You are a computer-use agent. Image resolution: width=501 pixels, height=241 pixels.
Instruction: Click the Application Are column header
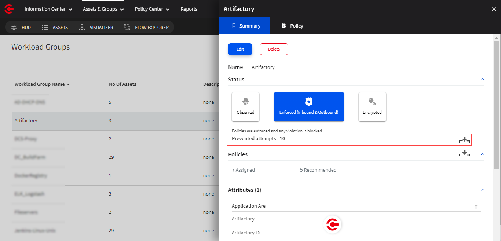249,206
